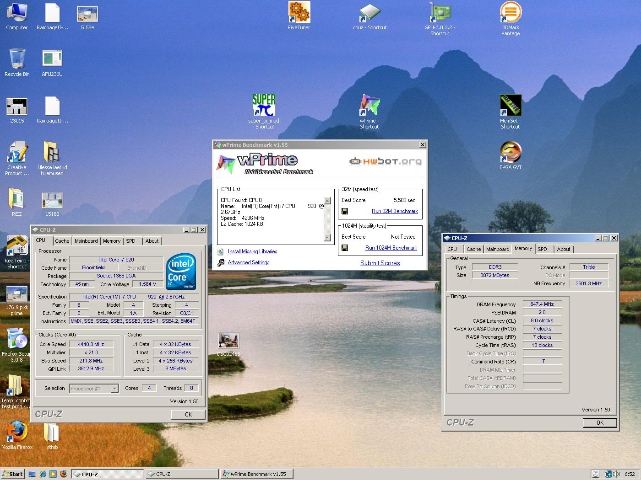641x480 pixels.
Task: Select the AFU236U desktop icon
Action: (52, 63)
